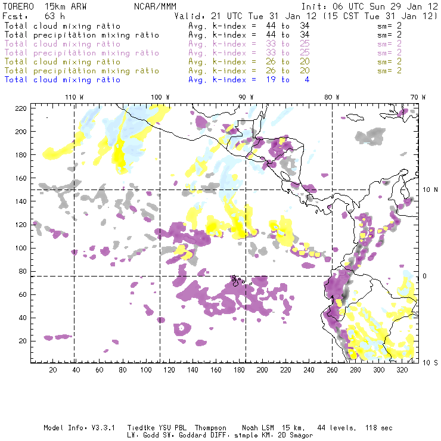
Task: Click the '70 W' longitude label
Action: pos(418,97)
